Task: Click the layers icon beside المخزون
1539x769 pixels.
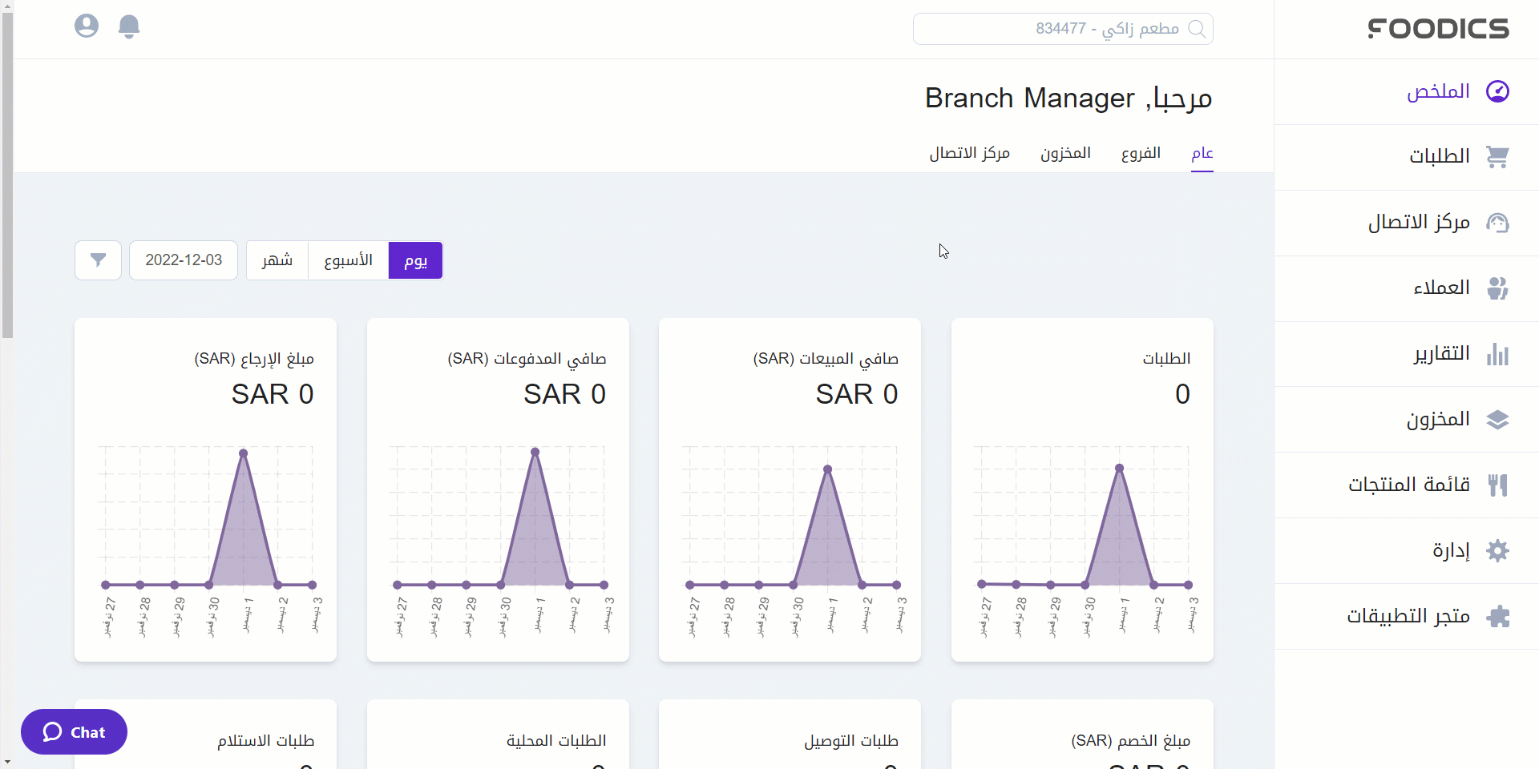Action: point(1497,419)
